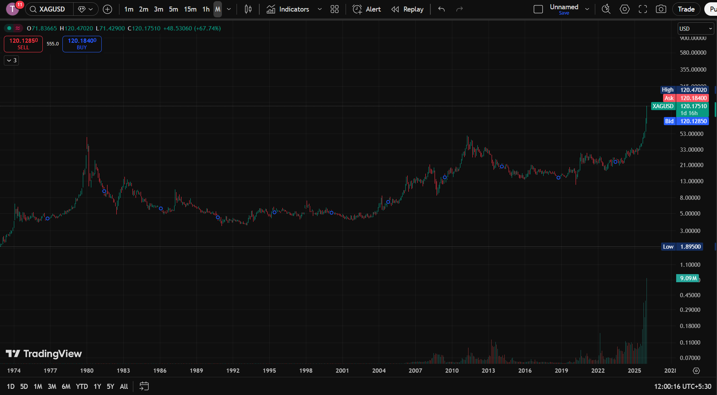
Task: Select the 15m timeframe
Action: pos(190,9)
